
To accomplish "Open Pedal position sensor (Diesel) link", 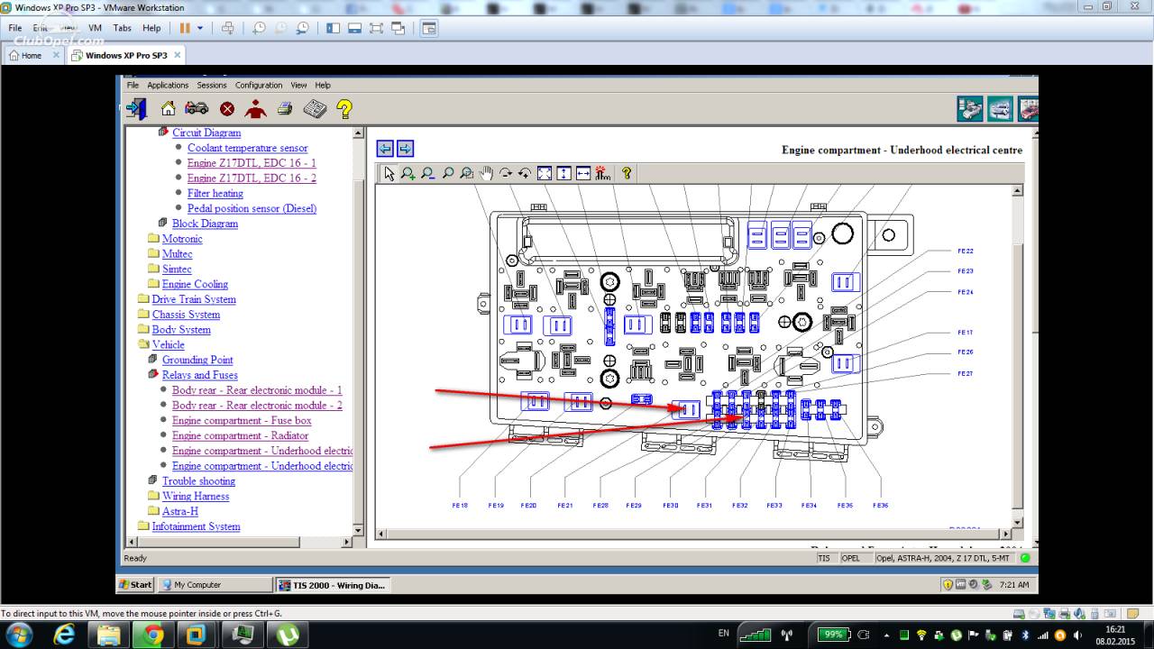I will click(x=252, y=208).
